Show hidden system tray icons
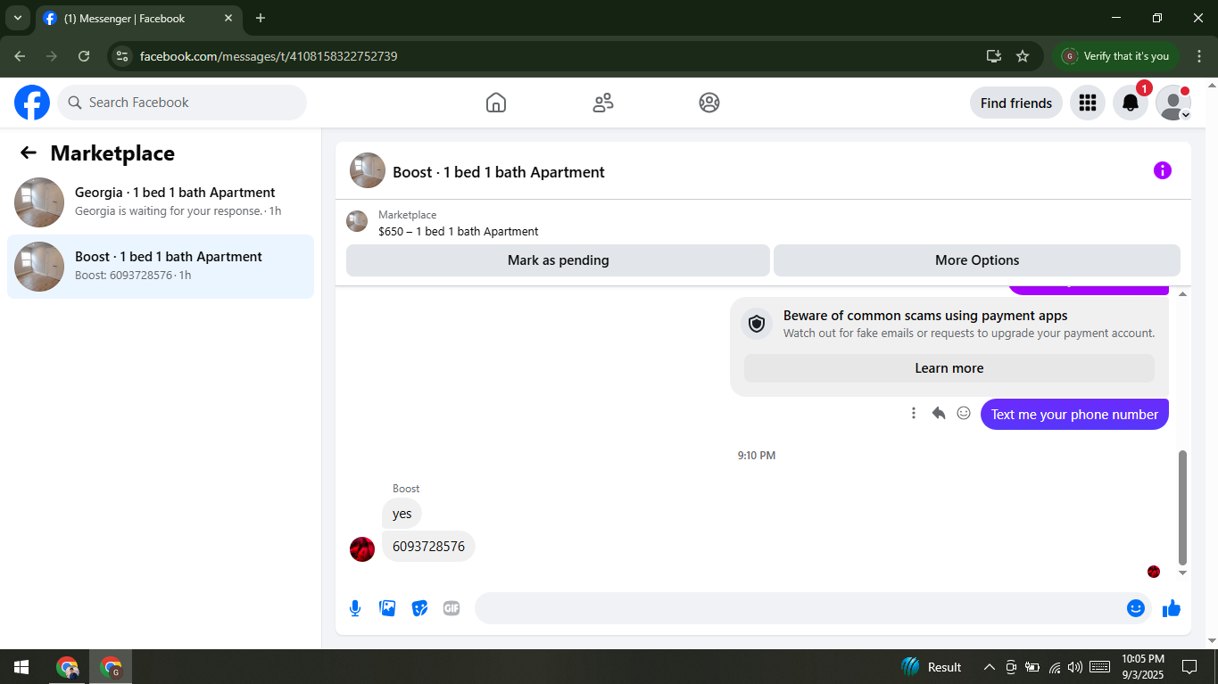 pos(989,667)
